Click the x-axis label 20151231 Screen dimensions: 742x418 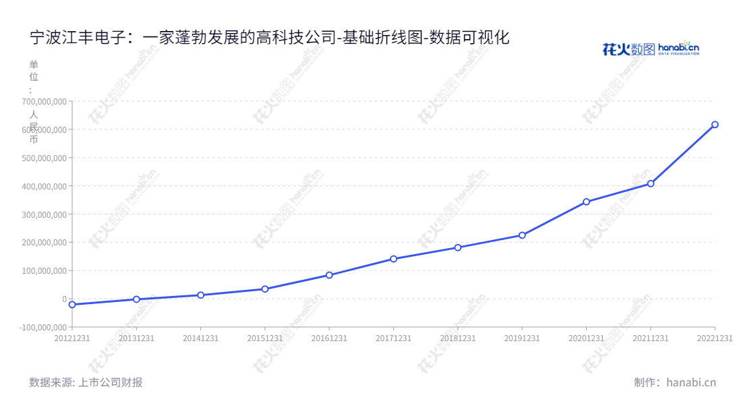coord(265,338)
